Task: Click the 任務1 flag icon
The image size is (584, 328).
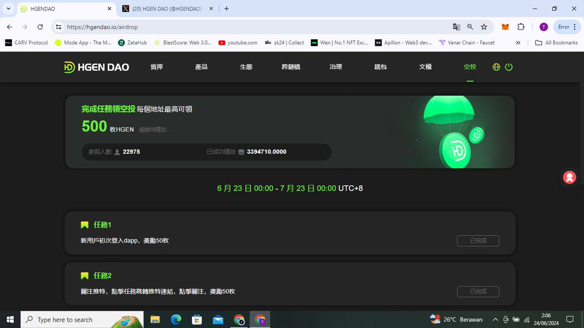Action: pos(85,225)
